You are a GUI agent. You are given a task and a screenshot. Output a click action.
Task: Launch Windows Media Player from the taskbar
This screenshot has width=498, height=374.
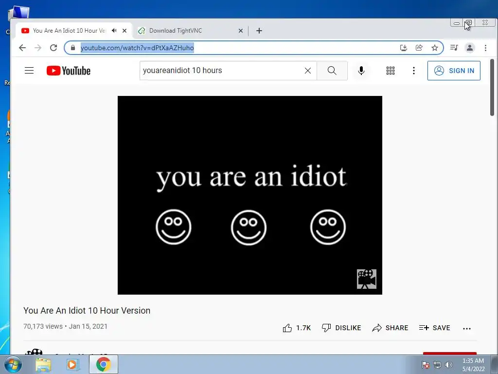(72, 364)
